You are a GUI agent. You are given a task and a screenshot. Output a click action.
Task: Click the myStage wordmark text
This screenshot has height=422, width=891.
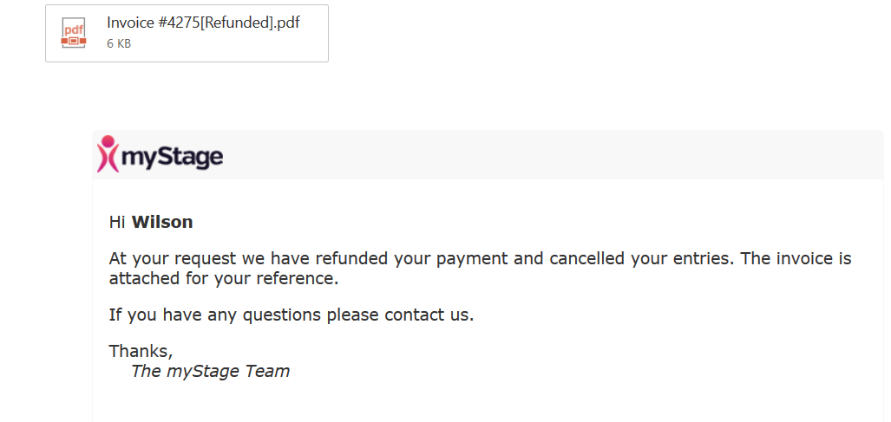click(x=173, y=157)
